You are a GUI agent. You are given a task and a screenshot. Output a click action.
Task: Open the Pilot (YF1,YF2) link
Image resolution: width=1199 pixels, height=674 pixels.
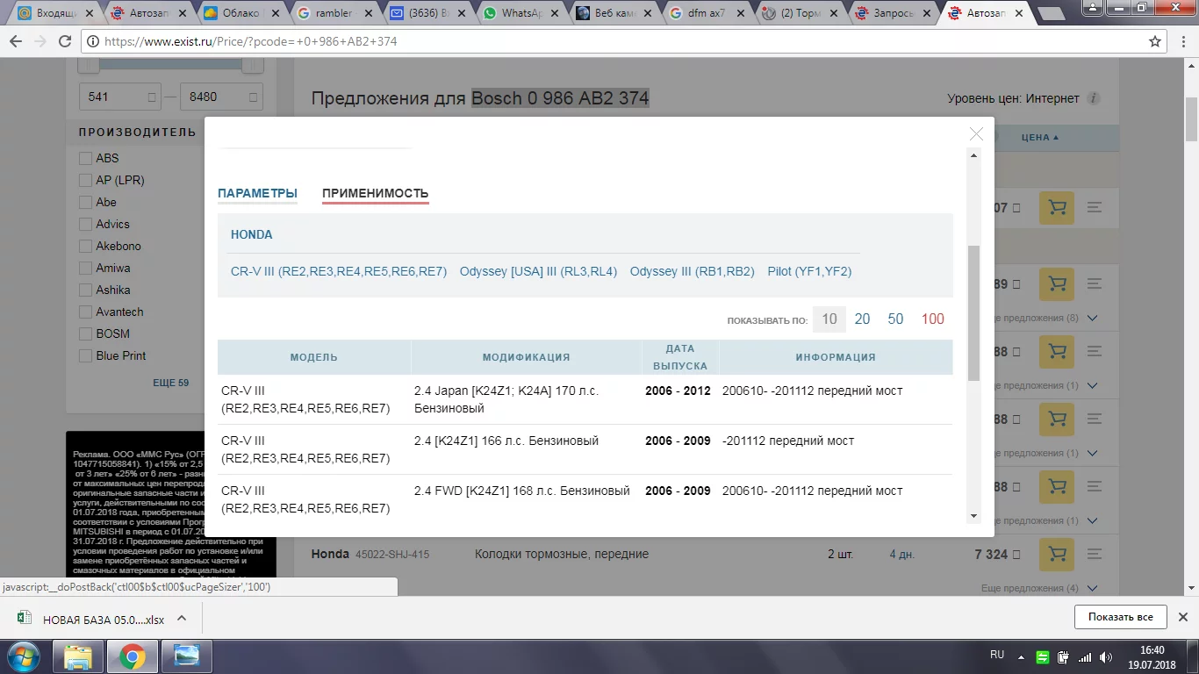(x=809, y=272)
